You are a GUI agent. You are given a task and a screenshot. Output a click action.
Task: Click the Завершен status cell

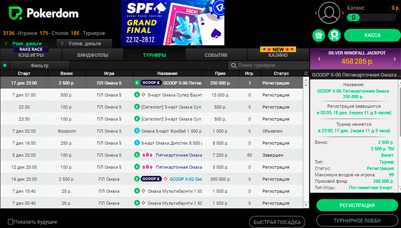coord(273,155)
